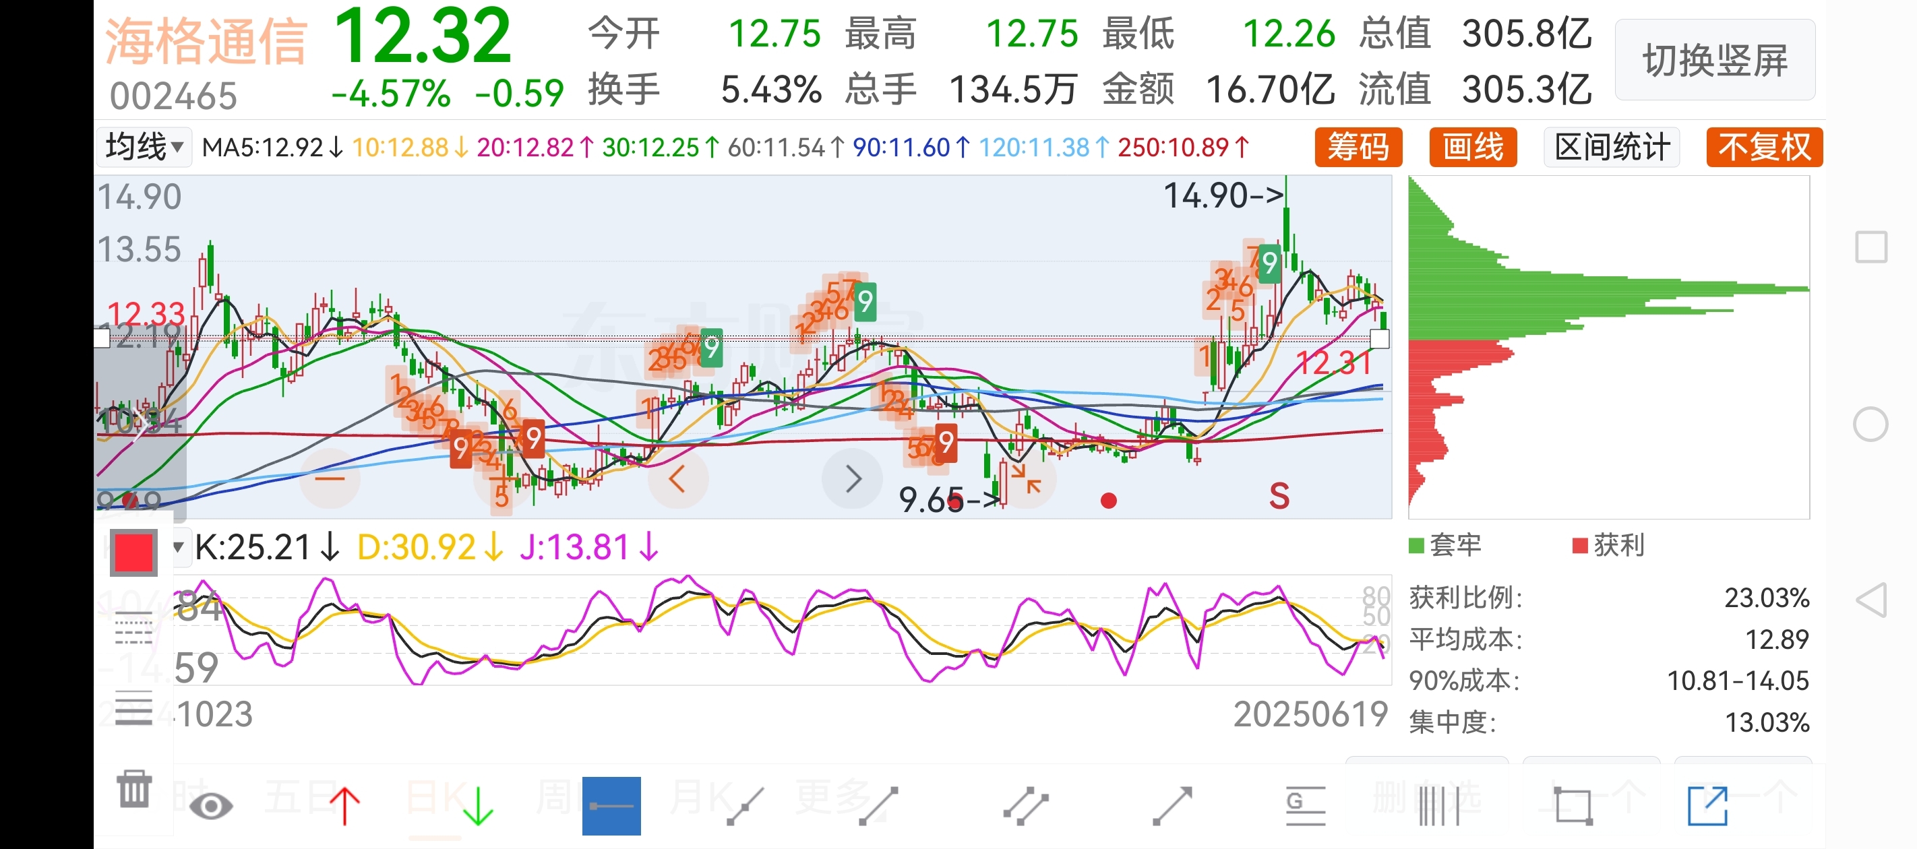Tap 切换竖屏 to switch portrait mode
This screenshot has width=1917, height=849.
(x=1715, y=59)
